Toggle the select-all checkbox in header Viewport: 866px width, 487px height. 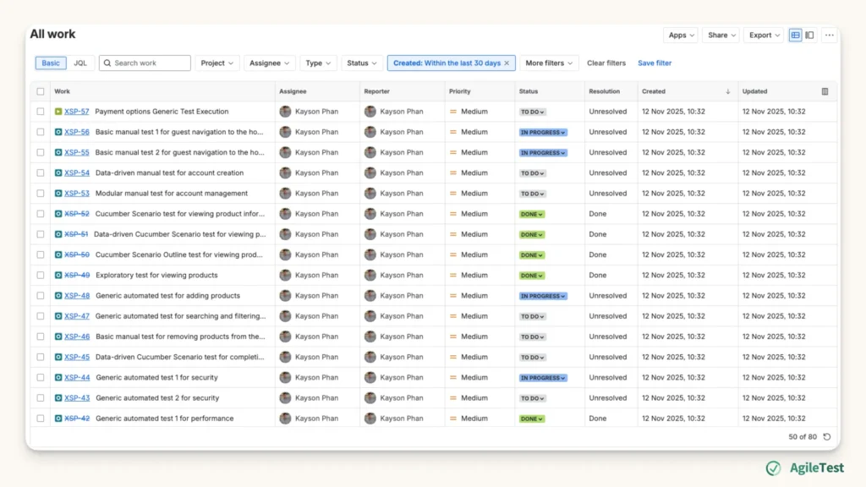pos(41,91)
